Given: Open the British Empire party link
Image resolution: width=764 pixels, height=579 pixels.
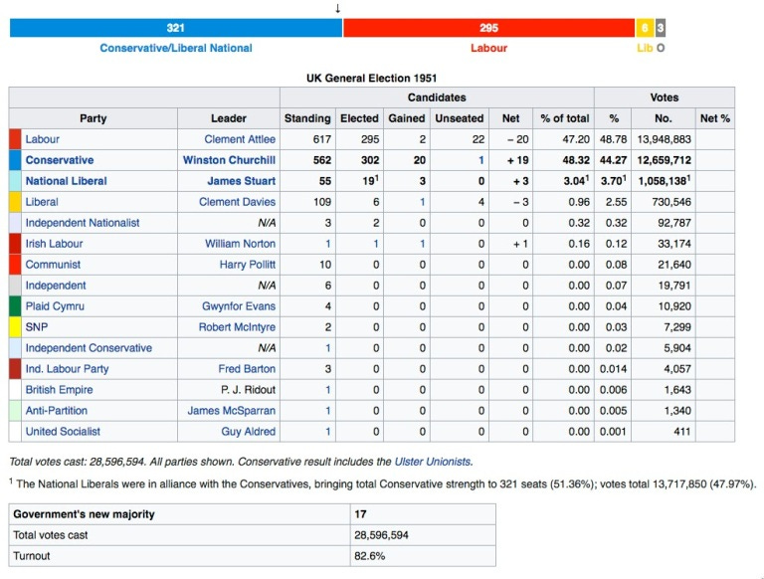Looking at the screenshot, I should point(59,390).
